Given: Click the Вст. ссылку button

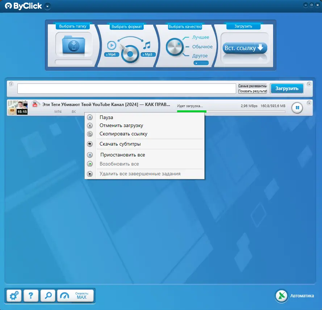Looking at the screenshot, I should point(245,48).
